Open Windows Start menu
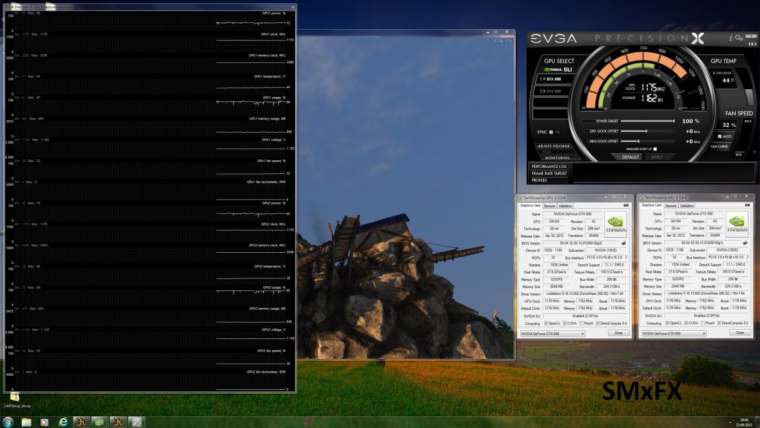The width and height of the screenshot is (760, 428). pyautogui.click(x=8, y=422)
